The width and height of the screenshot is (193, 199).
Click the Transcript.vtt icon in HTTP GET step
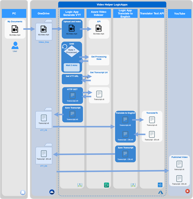tap(72, 95)
